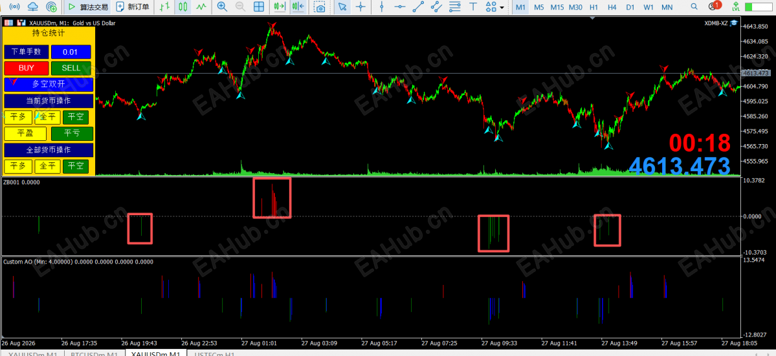
Task: Click the red BUY button
Action: coord(27,68)
